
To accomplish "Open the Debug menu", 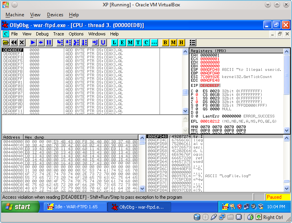I will [42, 34].
